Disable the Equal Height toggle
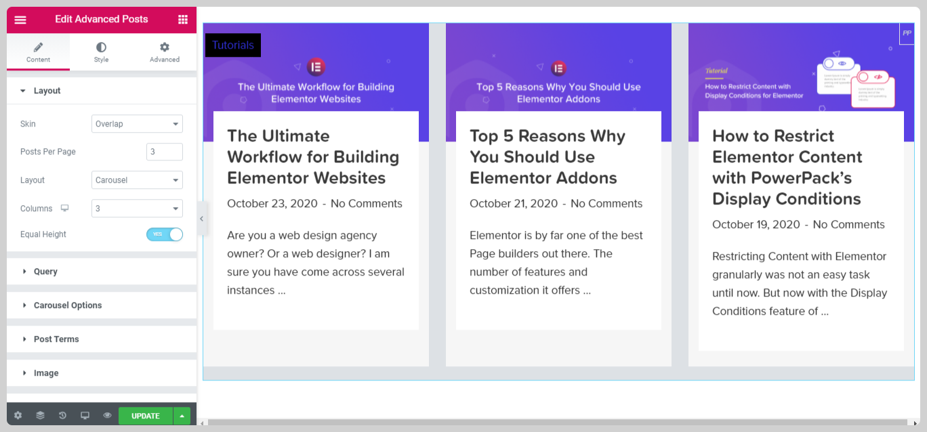 pyautogui.click(x=164, y=234)
